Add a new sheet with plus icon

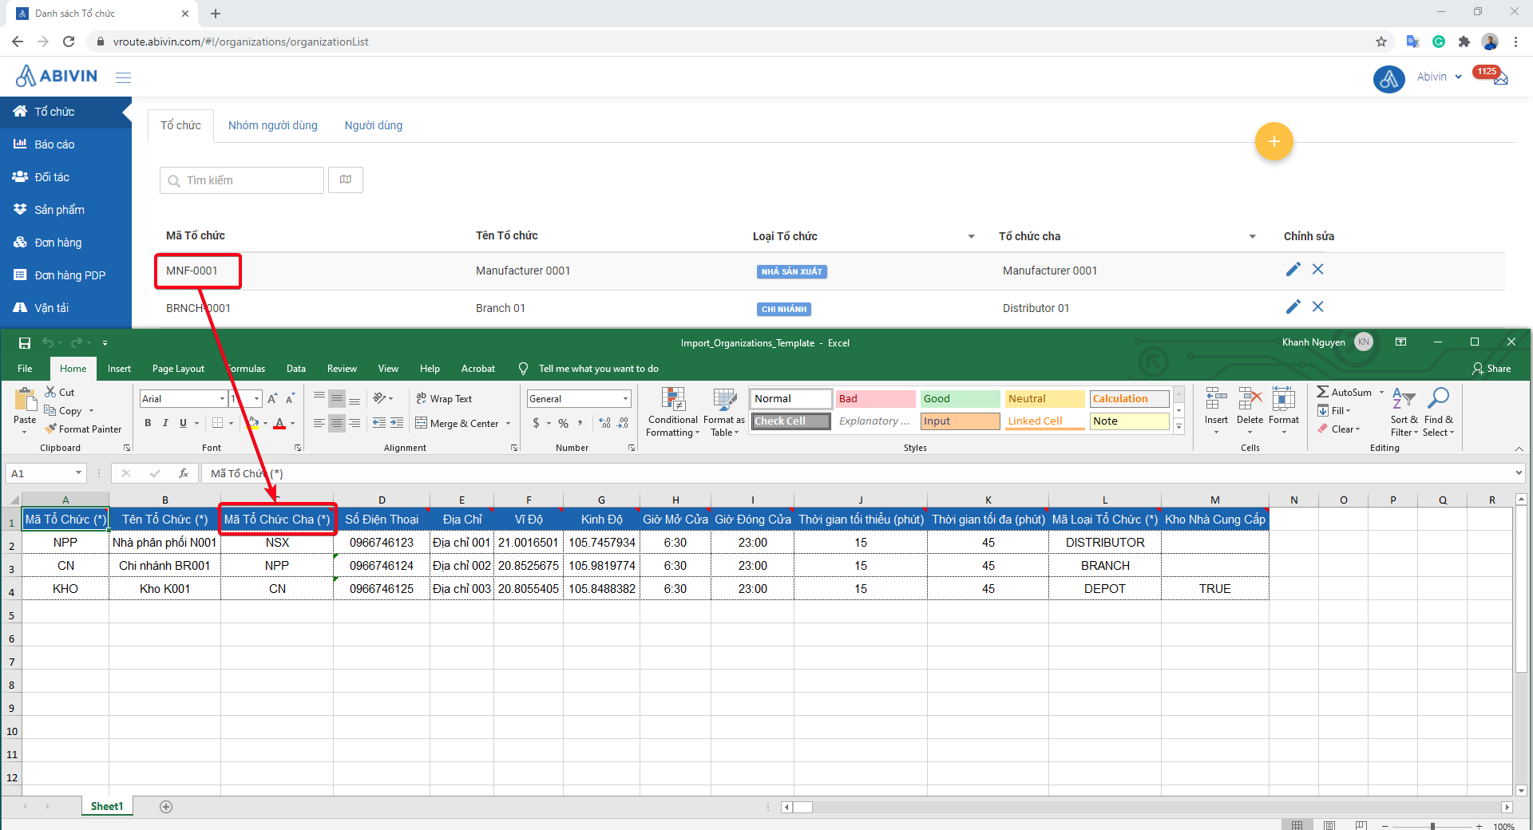point(166,807)
